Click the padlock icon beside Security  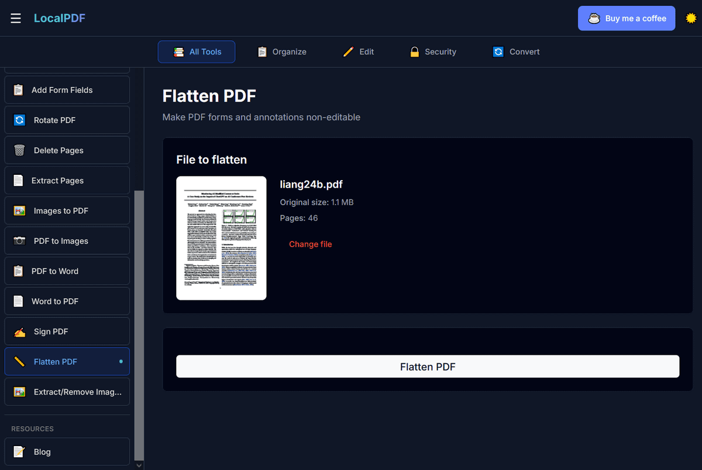click(414, 52)
